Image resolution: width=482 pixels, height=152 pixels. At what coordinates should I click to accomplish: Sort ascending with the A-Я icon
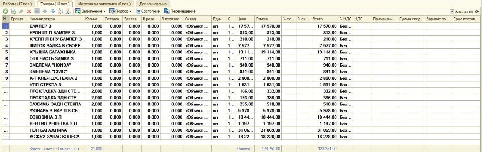tap(60, 12)
